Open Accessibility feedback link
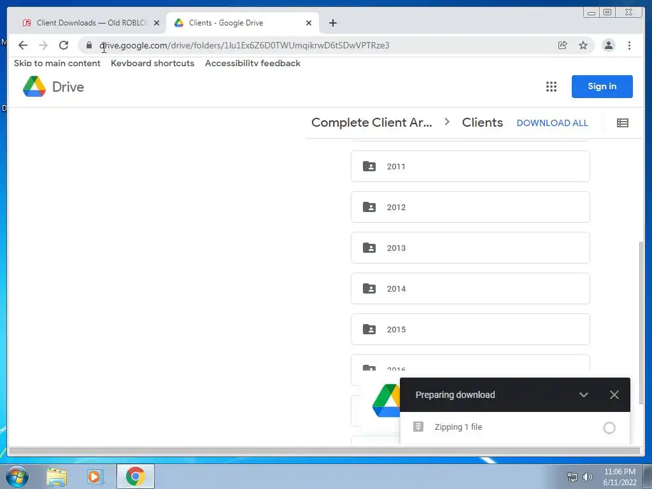This screenshot has height=489, width=652. pyautogui.click(x=252, y=63)
